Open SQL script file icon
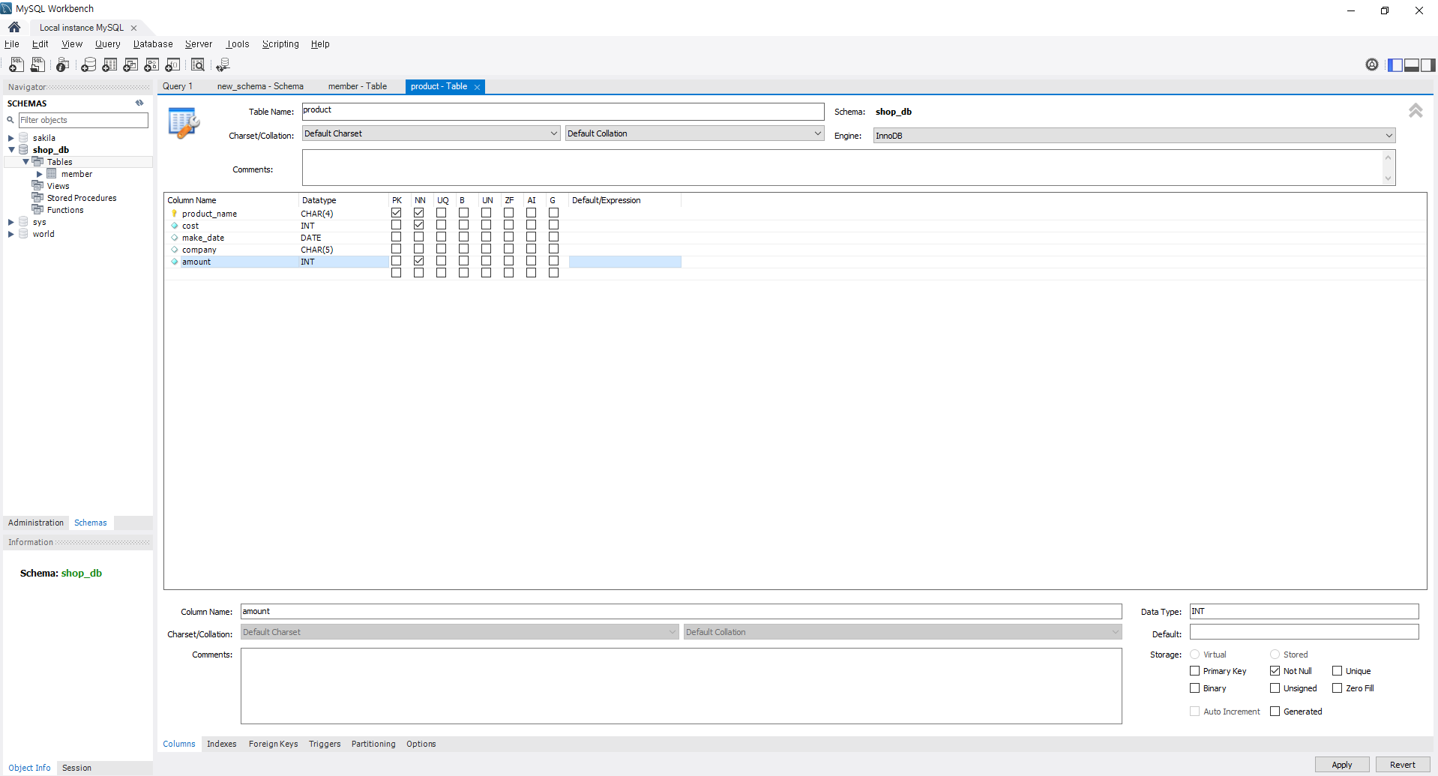 (x=37, y=65)
